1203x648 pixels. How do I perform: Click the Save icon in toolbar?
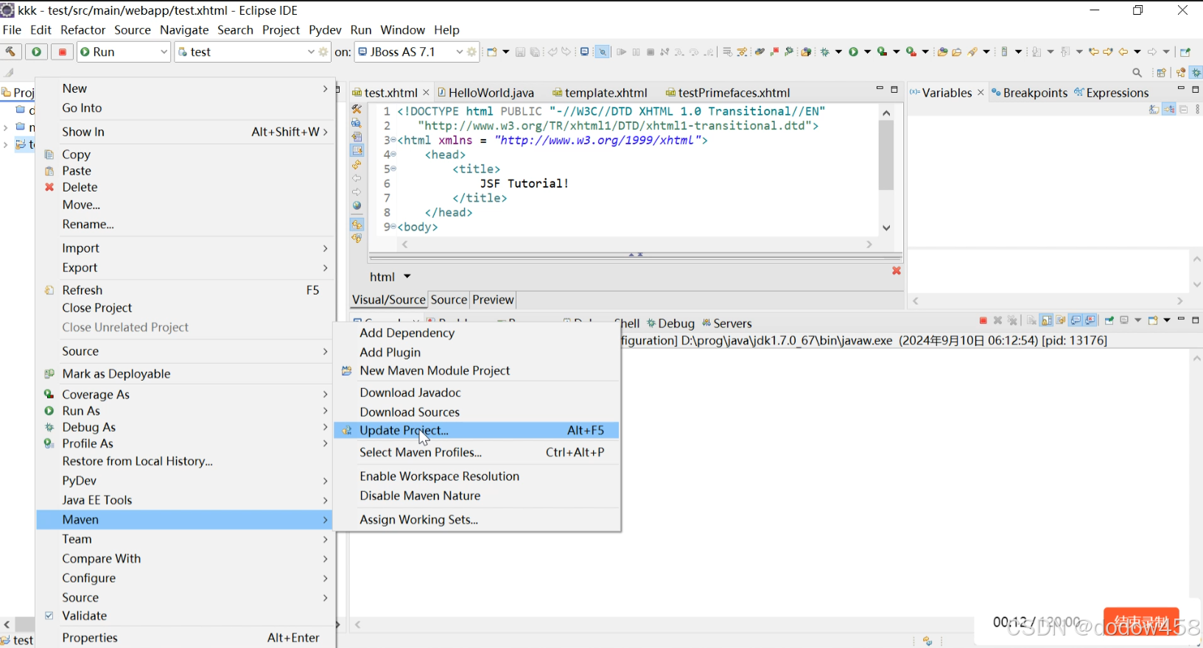point(520,52)
